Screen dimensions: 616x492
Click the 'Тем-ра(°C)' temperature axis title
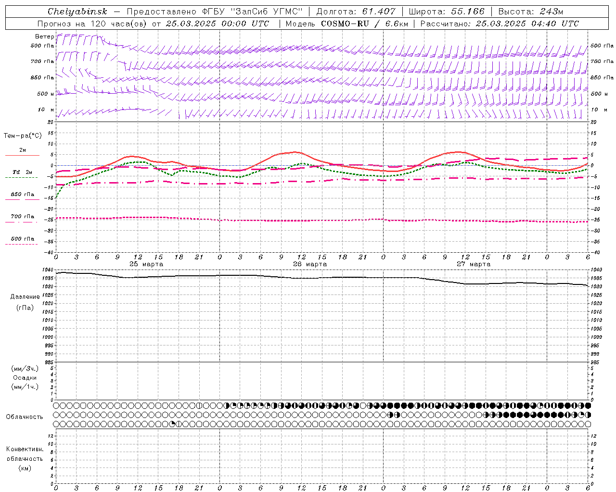point(23,136)
